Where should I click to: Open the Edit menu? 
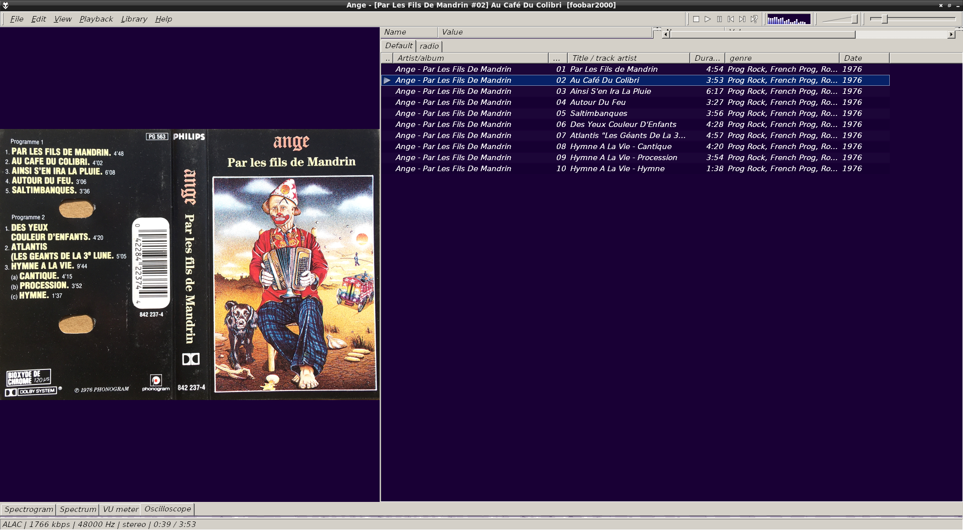point(39,19)
